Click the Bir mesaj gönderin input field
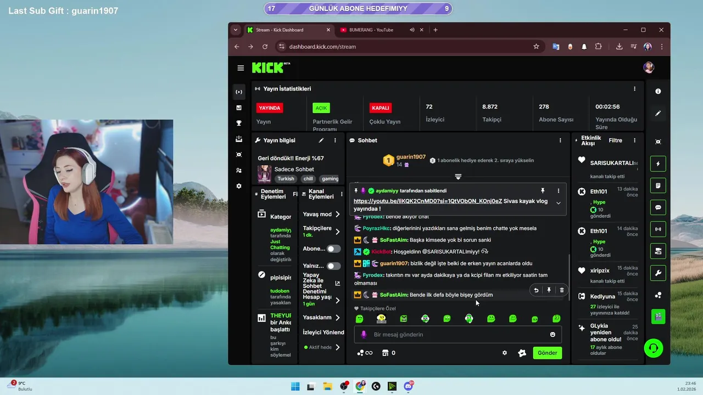 point(457,335)
